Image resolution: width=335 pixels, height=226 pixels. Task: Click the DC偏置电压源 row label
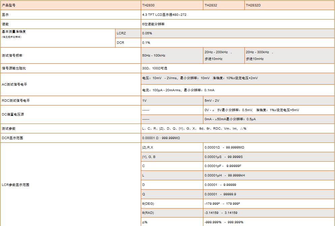tap(70, 115)
